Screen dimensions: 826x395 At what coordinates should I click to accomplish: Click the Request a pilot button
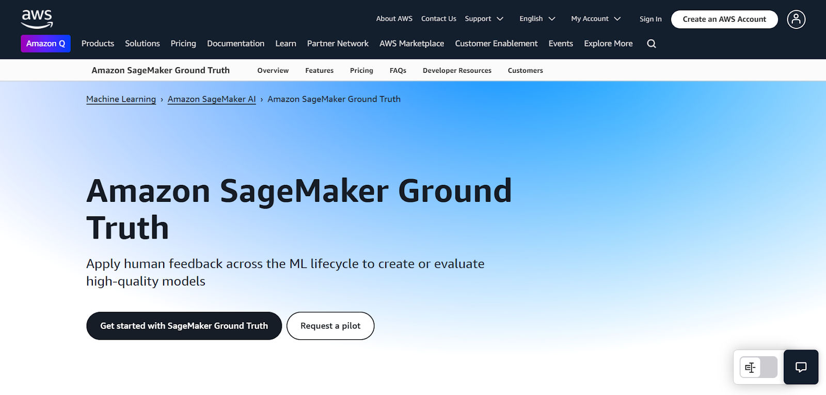click(x=330, y=326)
